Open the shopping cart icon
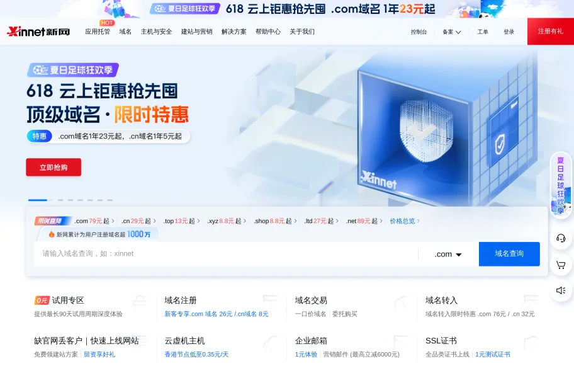 pos(561,265)
